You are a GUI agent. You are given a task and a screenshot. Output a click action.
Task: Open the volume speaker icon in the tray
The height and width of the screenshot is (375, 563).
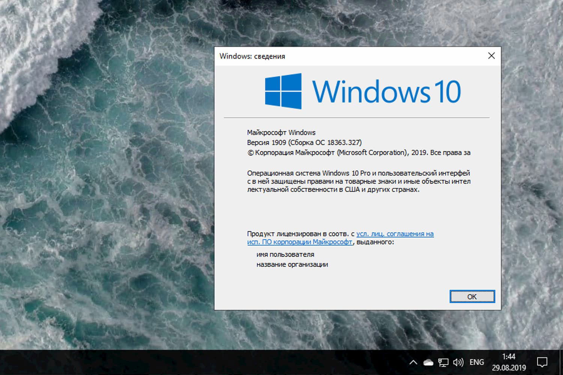(x=458, y=362)
